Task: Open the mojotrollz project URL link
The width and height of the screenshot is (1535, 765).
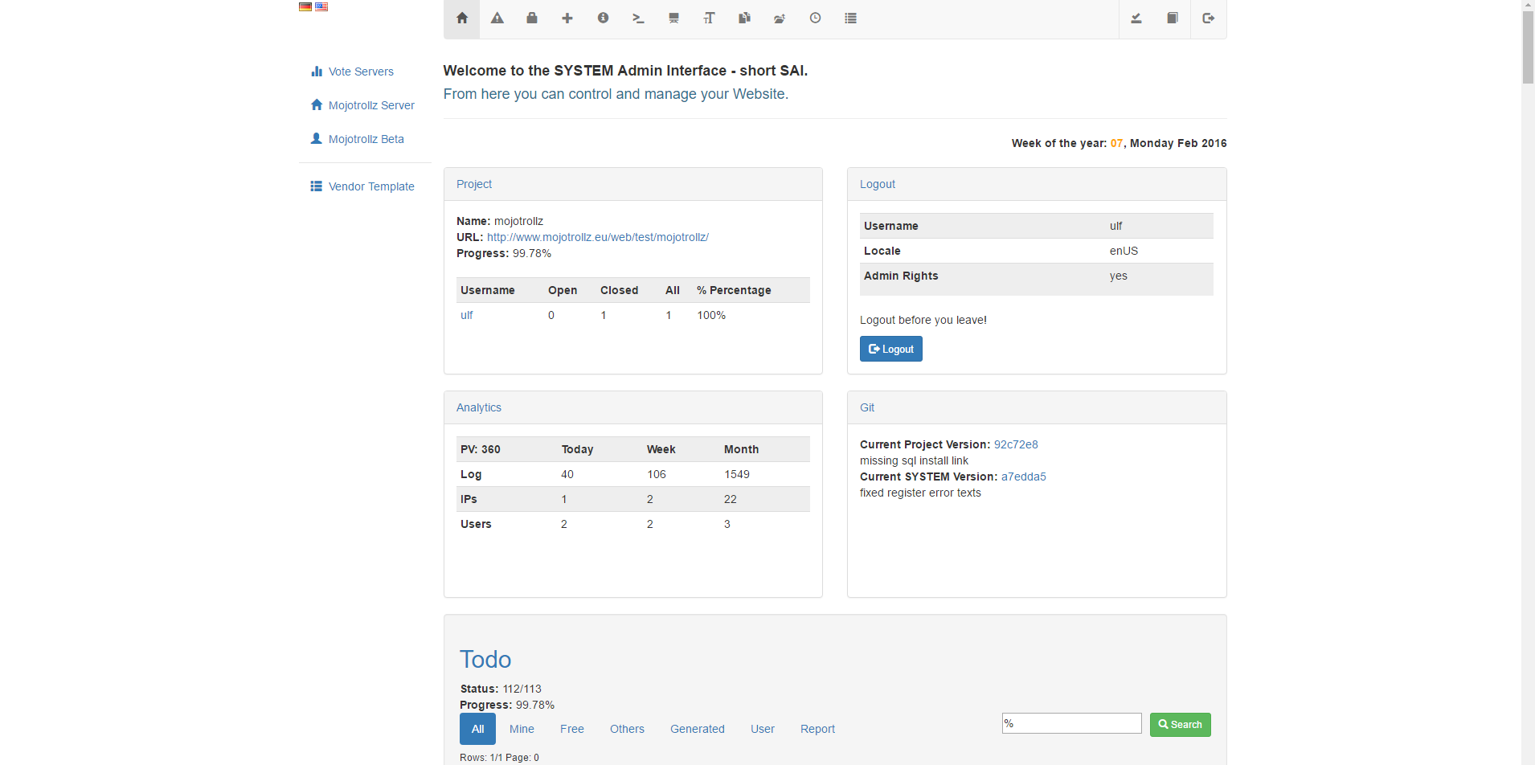Action: [x=597, y=237]
